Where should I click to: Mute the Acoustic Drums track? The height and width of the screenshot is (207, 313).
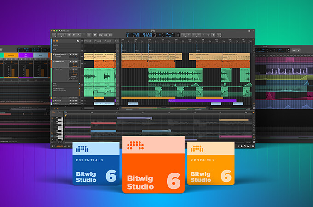coord(76,54)
